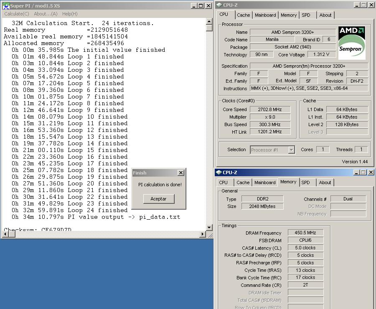Click Super PI vertical scrollbar down arrow
The image size is (376, 309).
(x=209, y=228)
